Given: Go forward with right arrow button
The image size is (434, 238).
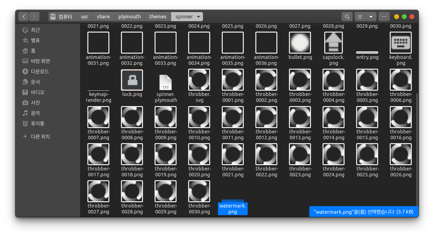Looking at the screenshot, I should (34, 17).
